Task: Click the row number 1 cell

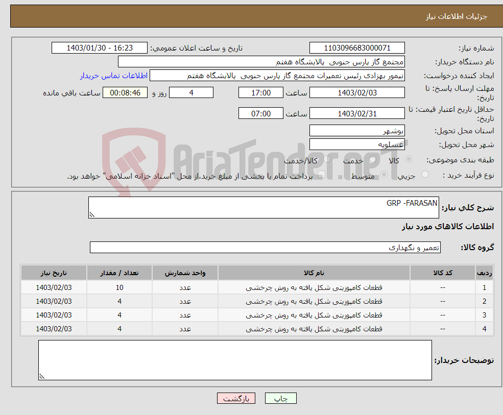Action: (x=485, y=288)
